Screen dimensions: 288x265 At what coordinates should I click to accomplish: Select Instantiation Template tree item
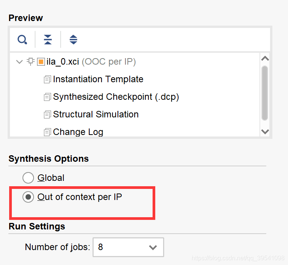[98, 80]
